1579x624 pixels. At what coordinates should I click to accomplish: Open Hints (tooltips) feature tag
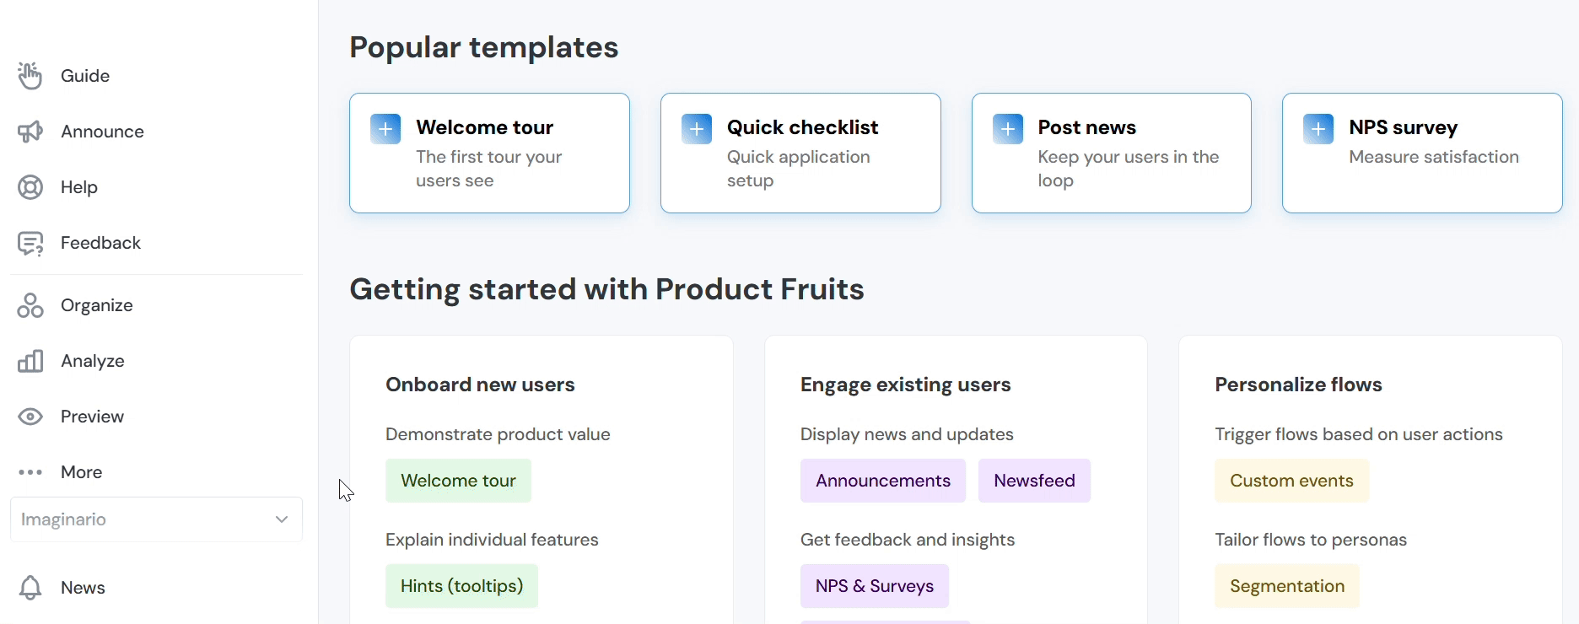461,586
